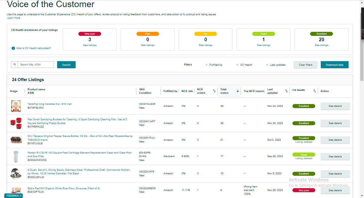
Task: Click the Search button
Action: [x=66, y=65]
